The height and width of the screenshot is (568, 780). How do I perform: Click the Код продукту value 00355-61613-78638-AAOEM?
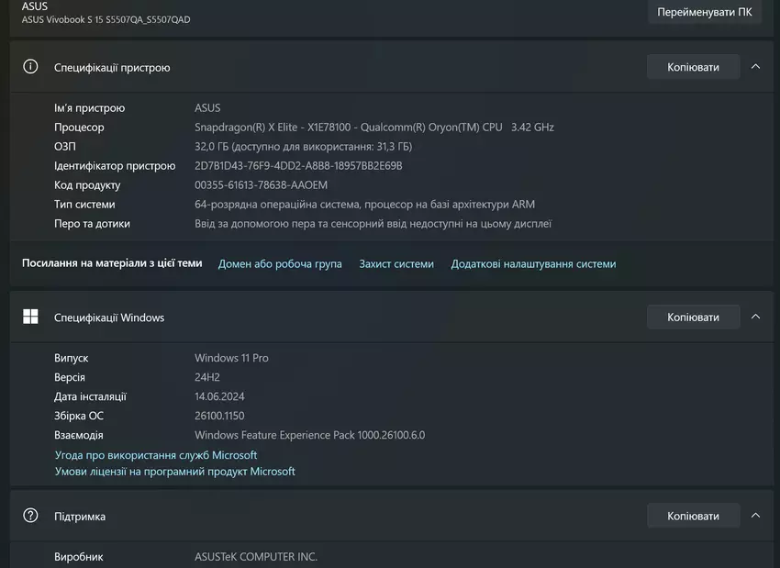click(x=261, y=185)
